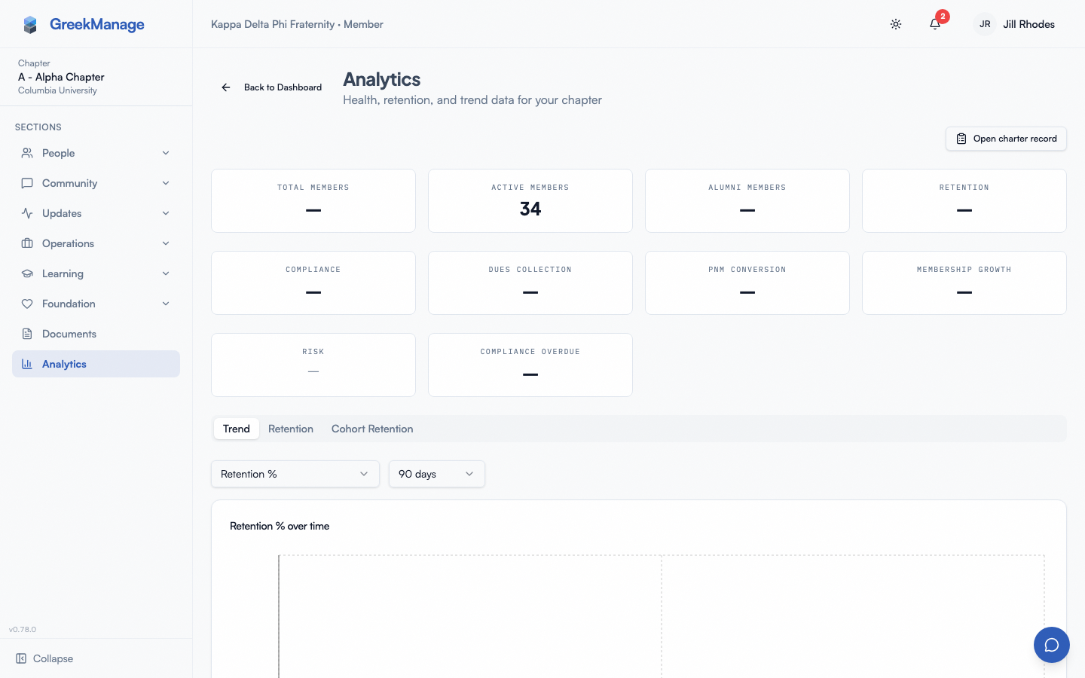Switch to the Retention tab
The image size is (1085, 678).
tap(291, 429)
